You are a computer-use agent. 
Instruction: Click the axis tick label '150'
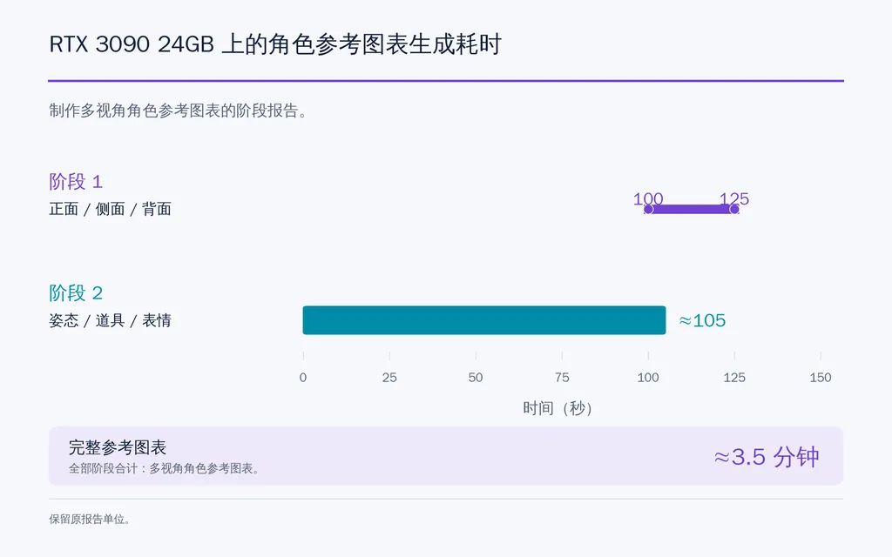click(x=821, y=378)
